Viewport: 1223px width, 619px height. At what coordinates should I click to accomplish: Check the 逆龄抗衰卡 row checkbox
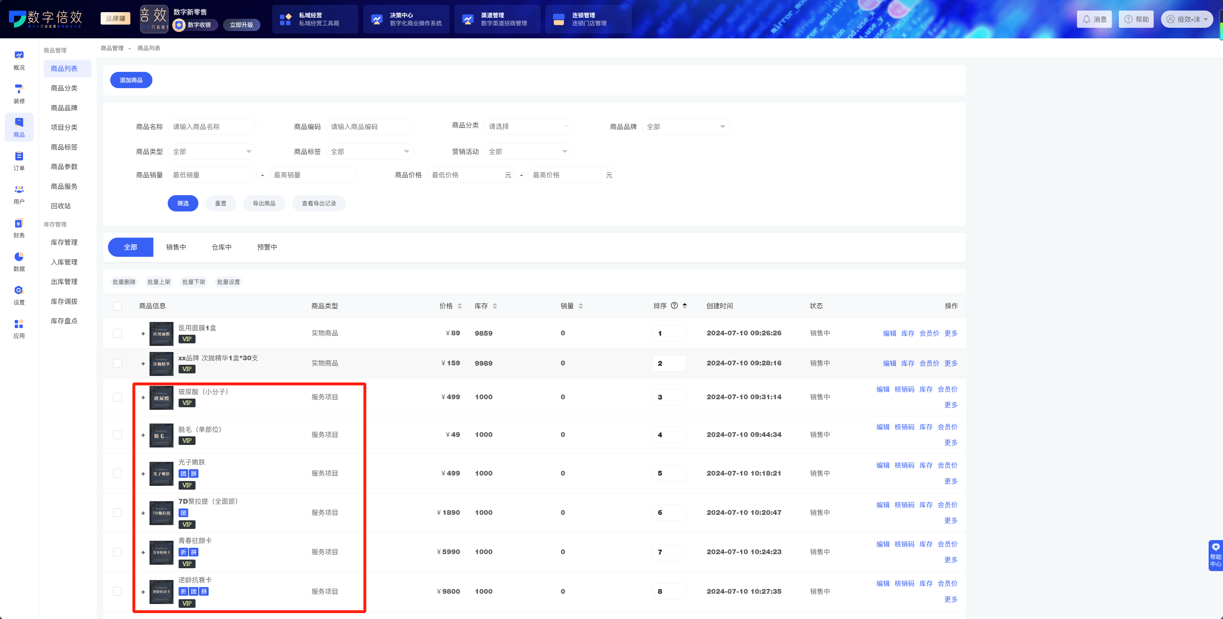117,592
